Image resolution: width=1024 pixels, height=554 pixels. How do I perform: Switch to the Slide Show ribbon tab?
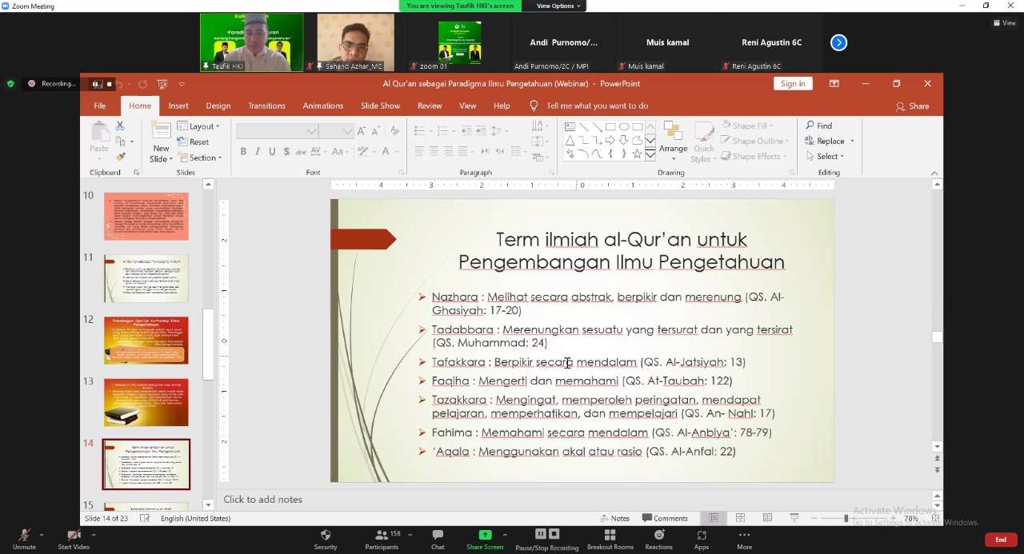[380, 106]
